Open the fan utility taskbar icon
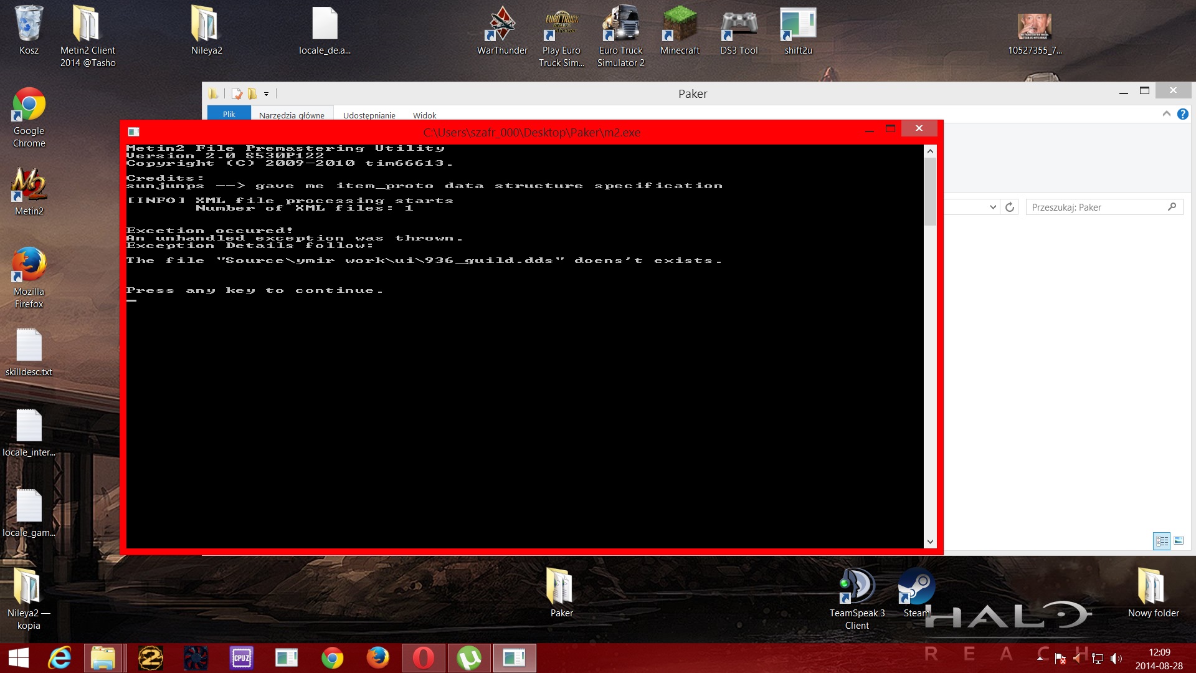The image size is (1196, 673). 196,658
